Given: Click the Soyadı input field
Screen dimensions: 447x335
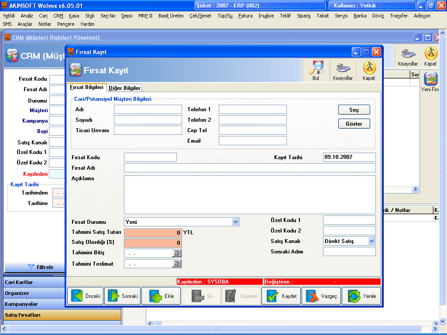Looking at the screenshot, I should click(x=148, y=120).
